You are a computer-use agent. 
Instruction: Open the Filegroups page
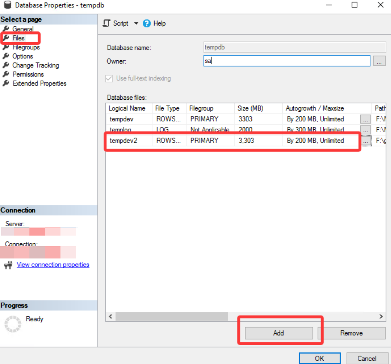(x=26, y=47)
